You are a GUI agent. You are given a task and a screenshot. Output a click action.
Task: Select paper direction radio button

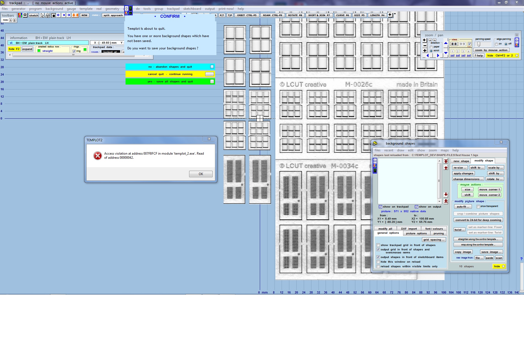click(x=431, y=47)
